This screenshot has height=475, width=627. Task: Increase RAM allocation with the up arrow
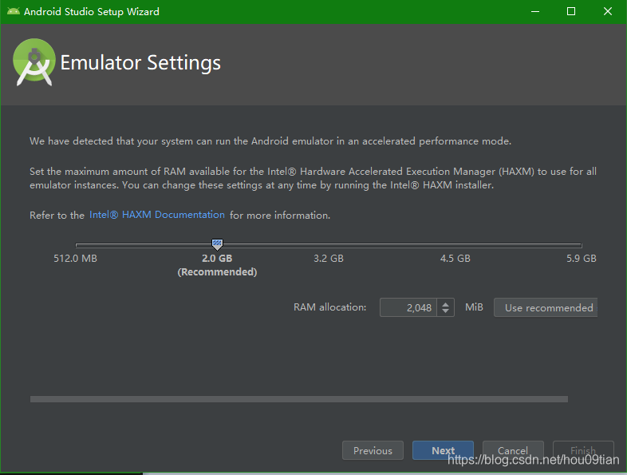[445, 303]
